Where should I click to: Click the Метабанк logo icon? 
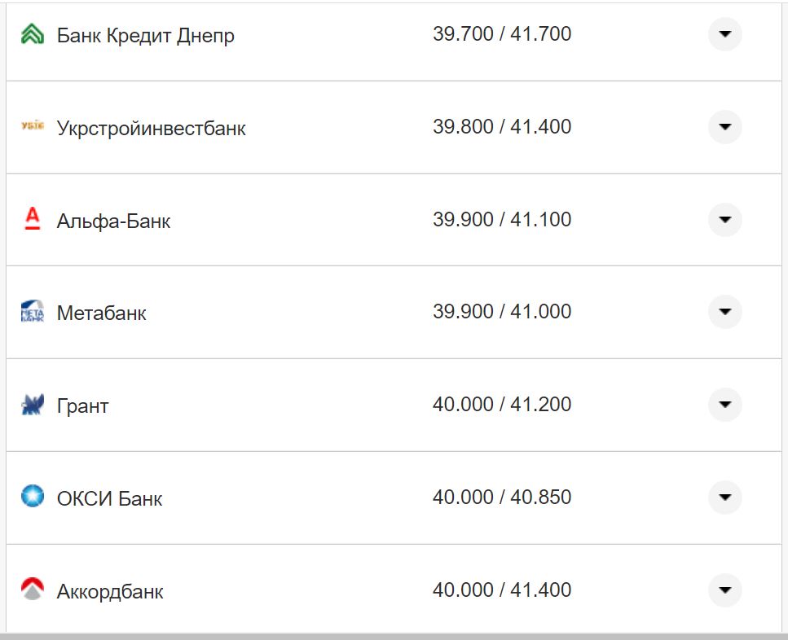tap(32, 312)
